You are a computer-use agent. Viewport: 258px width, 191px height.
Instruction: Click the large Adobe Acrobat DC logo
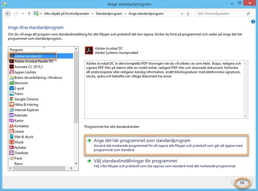point(89,51)
